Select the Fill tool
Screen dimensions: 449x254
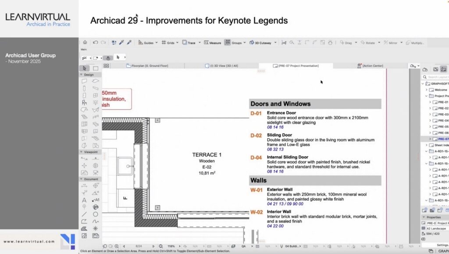tap(84, 228)
